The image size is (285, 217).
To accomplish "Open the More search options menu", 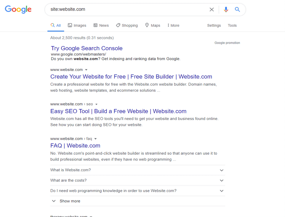I will [x=173, y=25].
